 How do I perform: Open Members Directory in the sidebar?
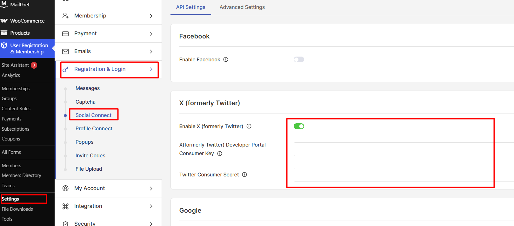(x=22, y=175)
